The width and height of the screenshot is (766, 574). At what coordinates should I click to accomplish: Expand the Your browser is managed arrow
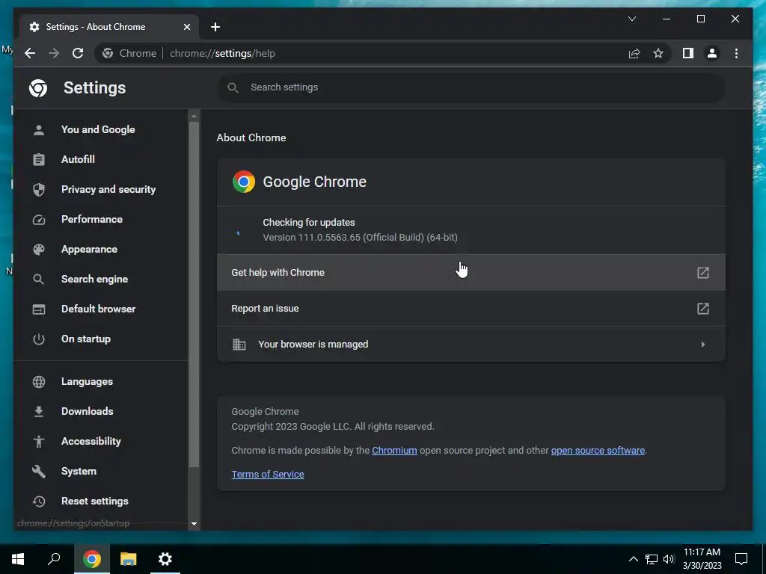click(x=703, y=344)
